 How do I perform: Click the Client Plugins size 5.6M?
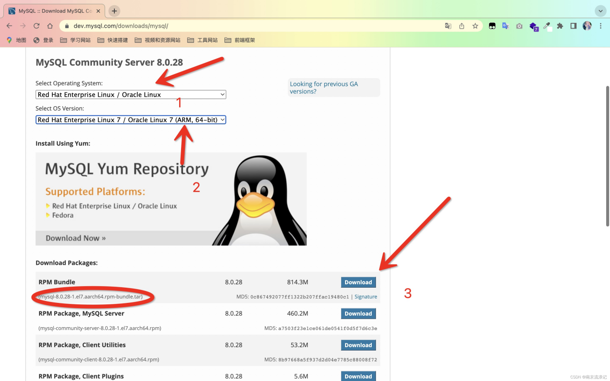301,376
